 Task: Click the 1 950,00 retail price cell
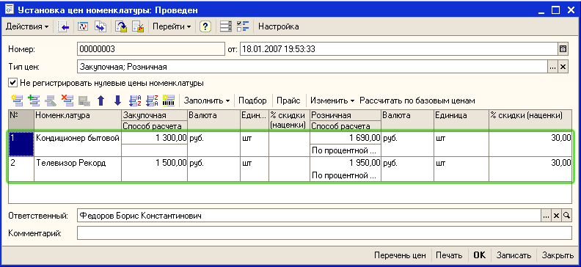tap(346, 163)
